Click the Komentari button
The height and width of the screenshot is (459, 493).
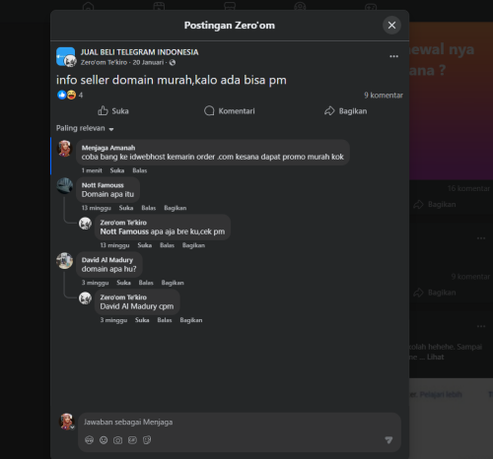(229, 111)
